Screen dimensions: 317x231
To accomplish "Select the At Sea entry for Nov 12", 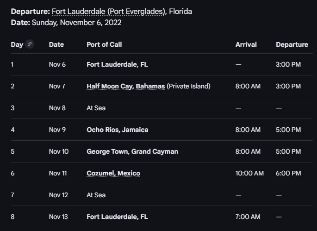I will 96,195.
